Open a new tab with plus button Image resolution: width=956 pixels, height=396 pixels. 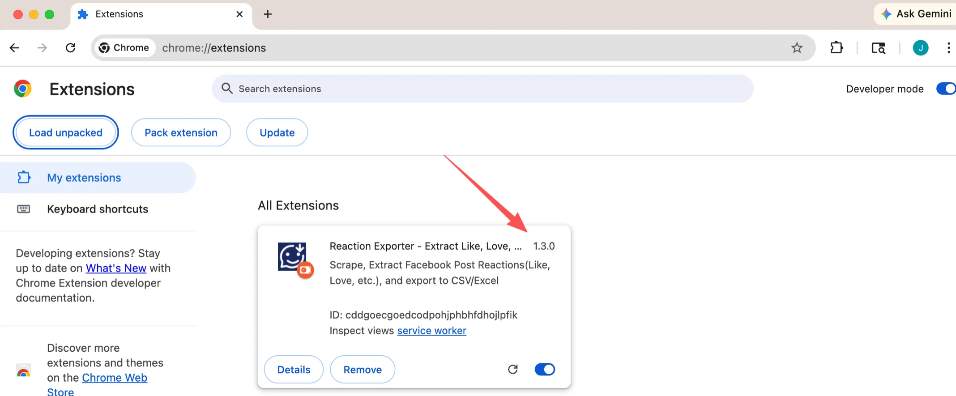[x=268, y=14]
